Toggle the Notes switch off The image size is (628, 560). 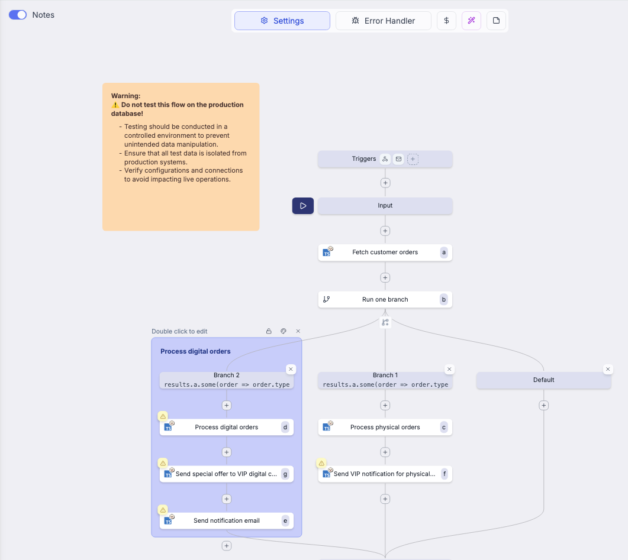tap(18, 15)
